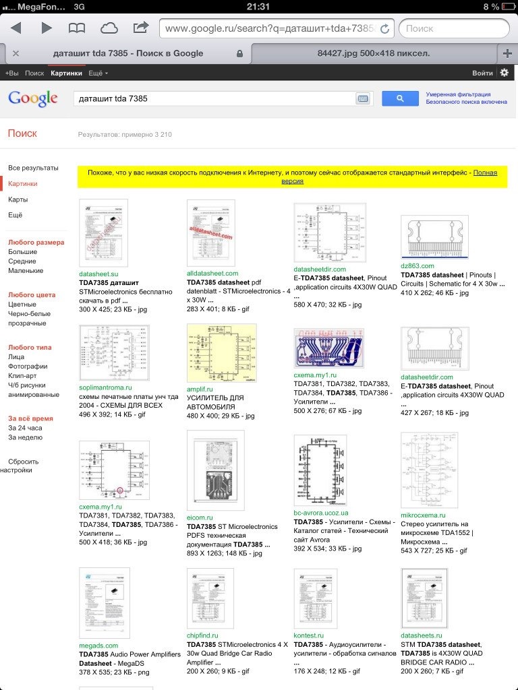
Task: Click the kontest.ru source link
Action: point(308,635)
